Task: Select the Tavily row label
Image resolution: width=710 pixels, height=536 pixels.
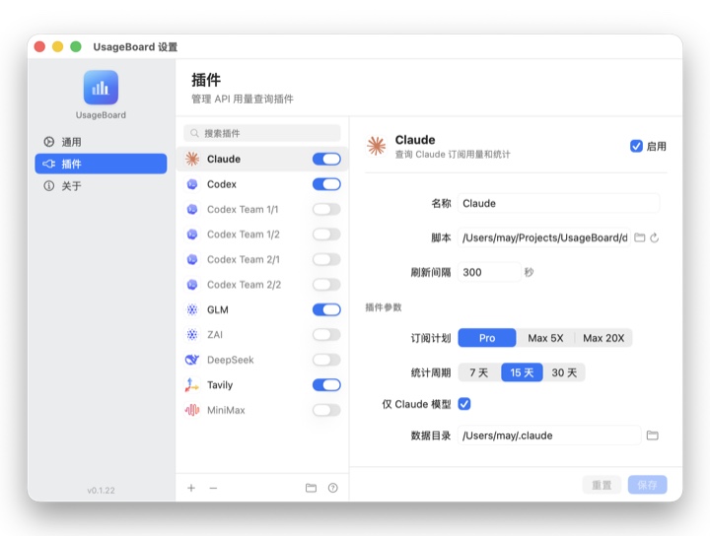Action: coord(220,385)
